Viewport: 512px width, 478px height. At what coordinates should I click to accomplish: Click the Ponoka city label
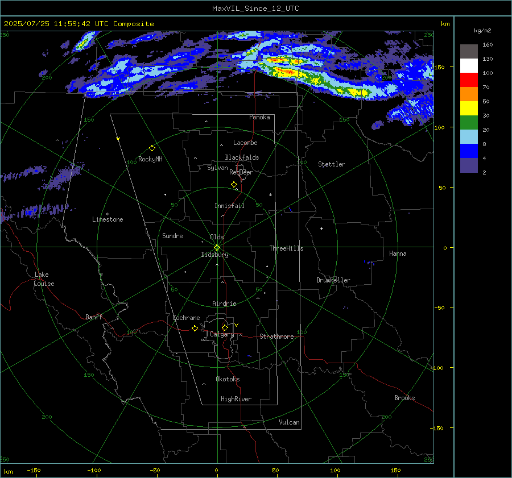coord(259,117)
